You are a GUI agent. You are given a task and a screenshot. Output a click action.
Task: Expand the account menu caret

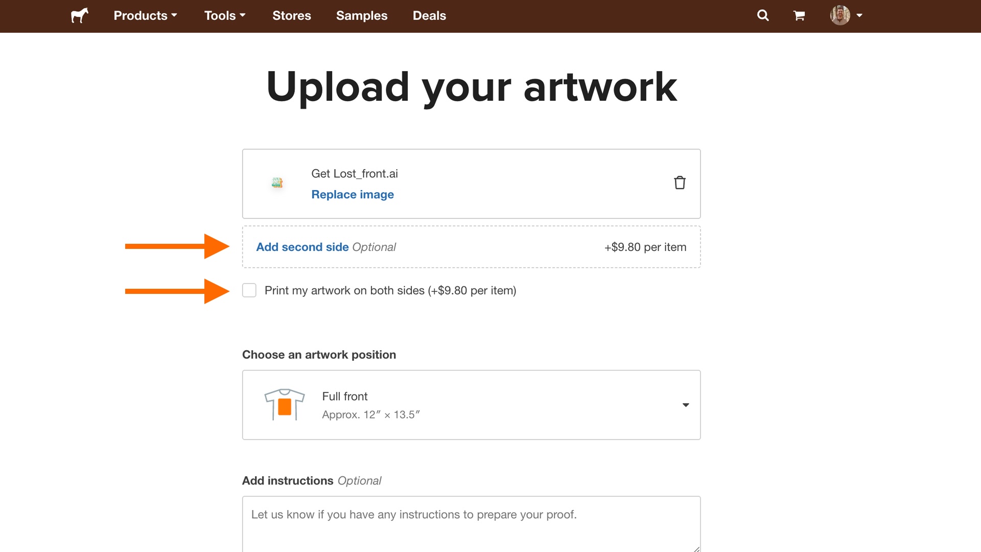[859, 15]
